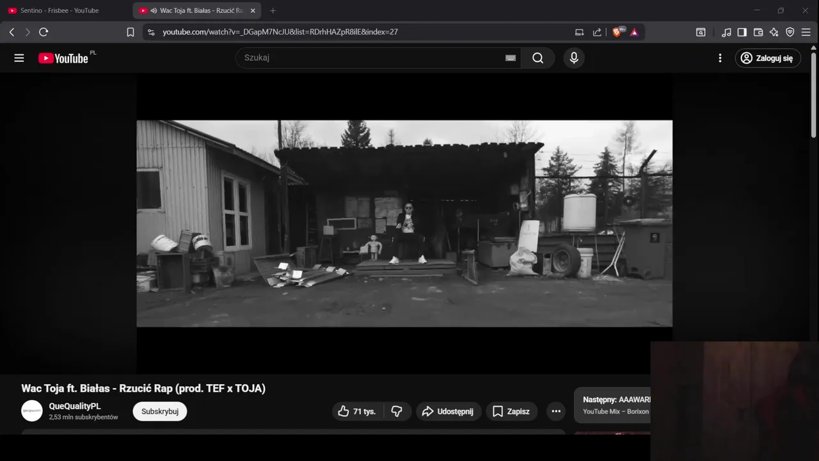819x461 pixels.
Task: Click the Udostępnij share button
Action: (x=449, y=411)
